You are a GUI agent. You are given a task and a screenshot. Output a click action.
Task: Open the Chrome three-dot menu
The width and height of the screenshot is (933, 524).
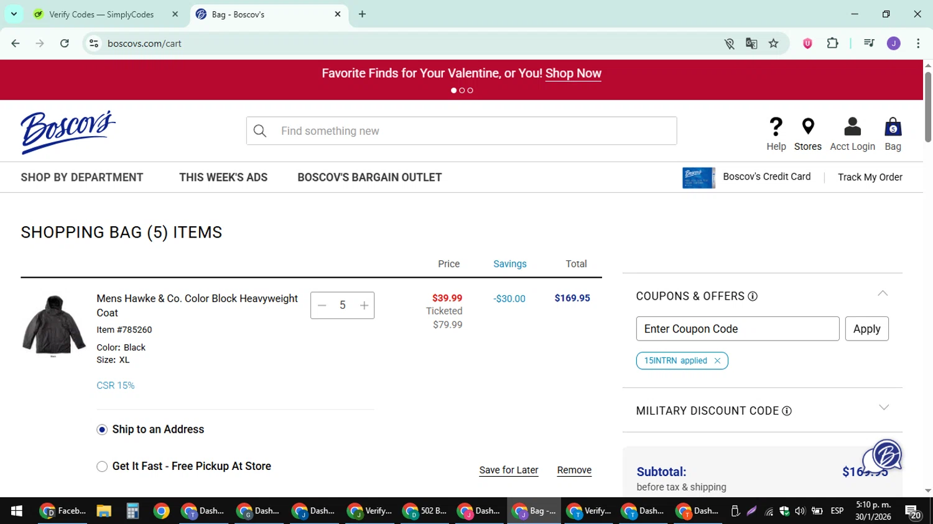pyautogui.click(x=918, y=44)
